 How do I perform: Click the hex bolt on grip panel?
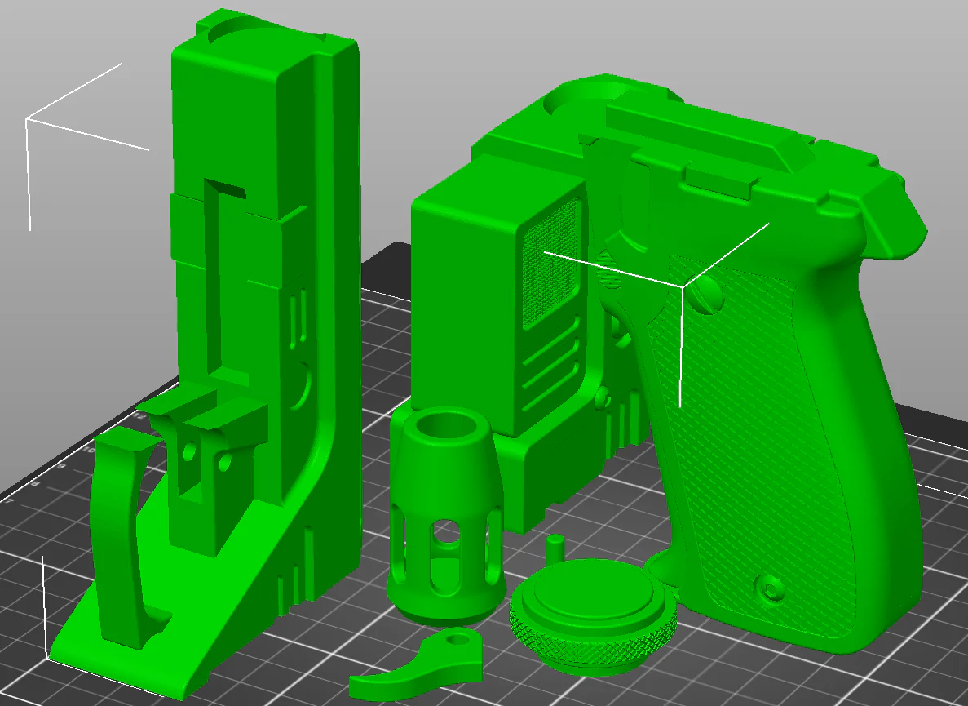(770, 588)
